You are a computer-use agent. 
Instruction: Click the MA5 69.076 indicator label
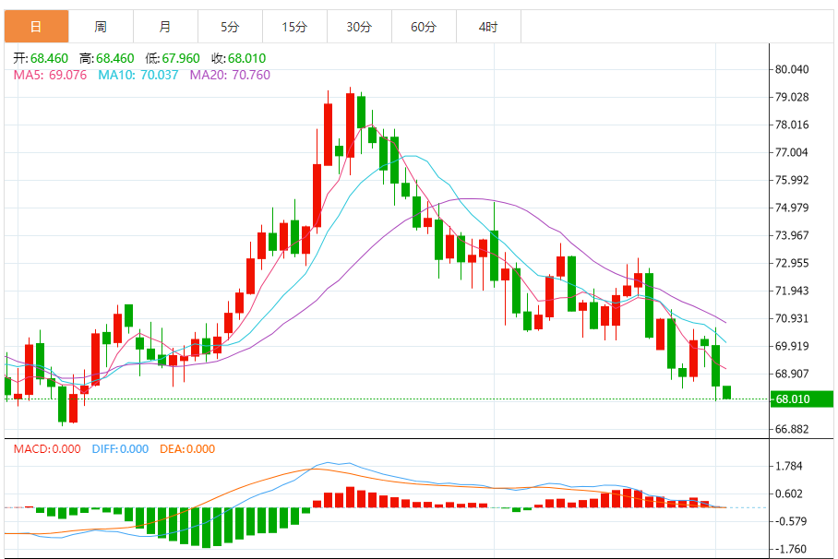pyautogui.click(x=50, y=75)
